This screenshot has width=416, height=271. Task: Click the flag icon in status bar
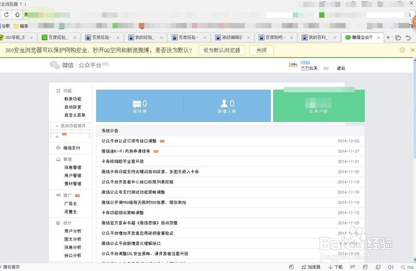[353, 267]
